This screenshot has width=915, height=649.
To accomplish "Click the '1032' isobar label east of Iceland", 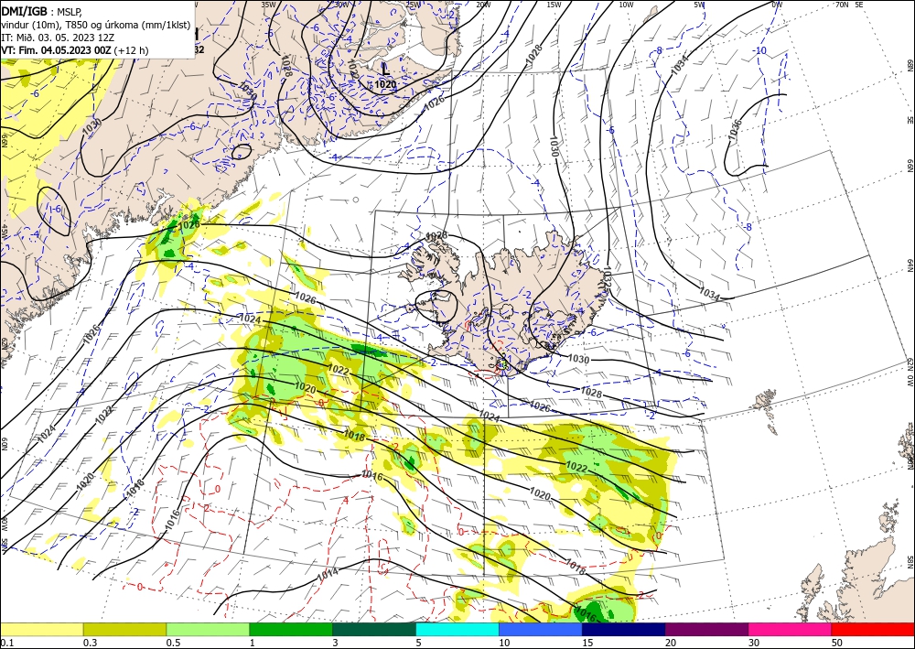I will click(x=606, y=276).
